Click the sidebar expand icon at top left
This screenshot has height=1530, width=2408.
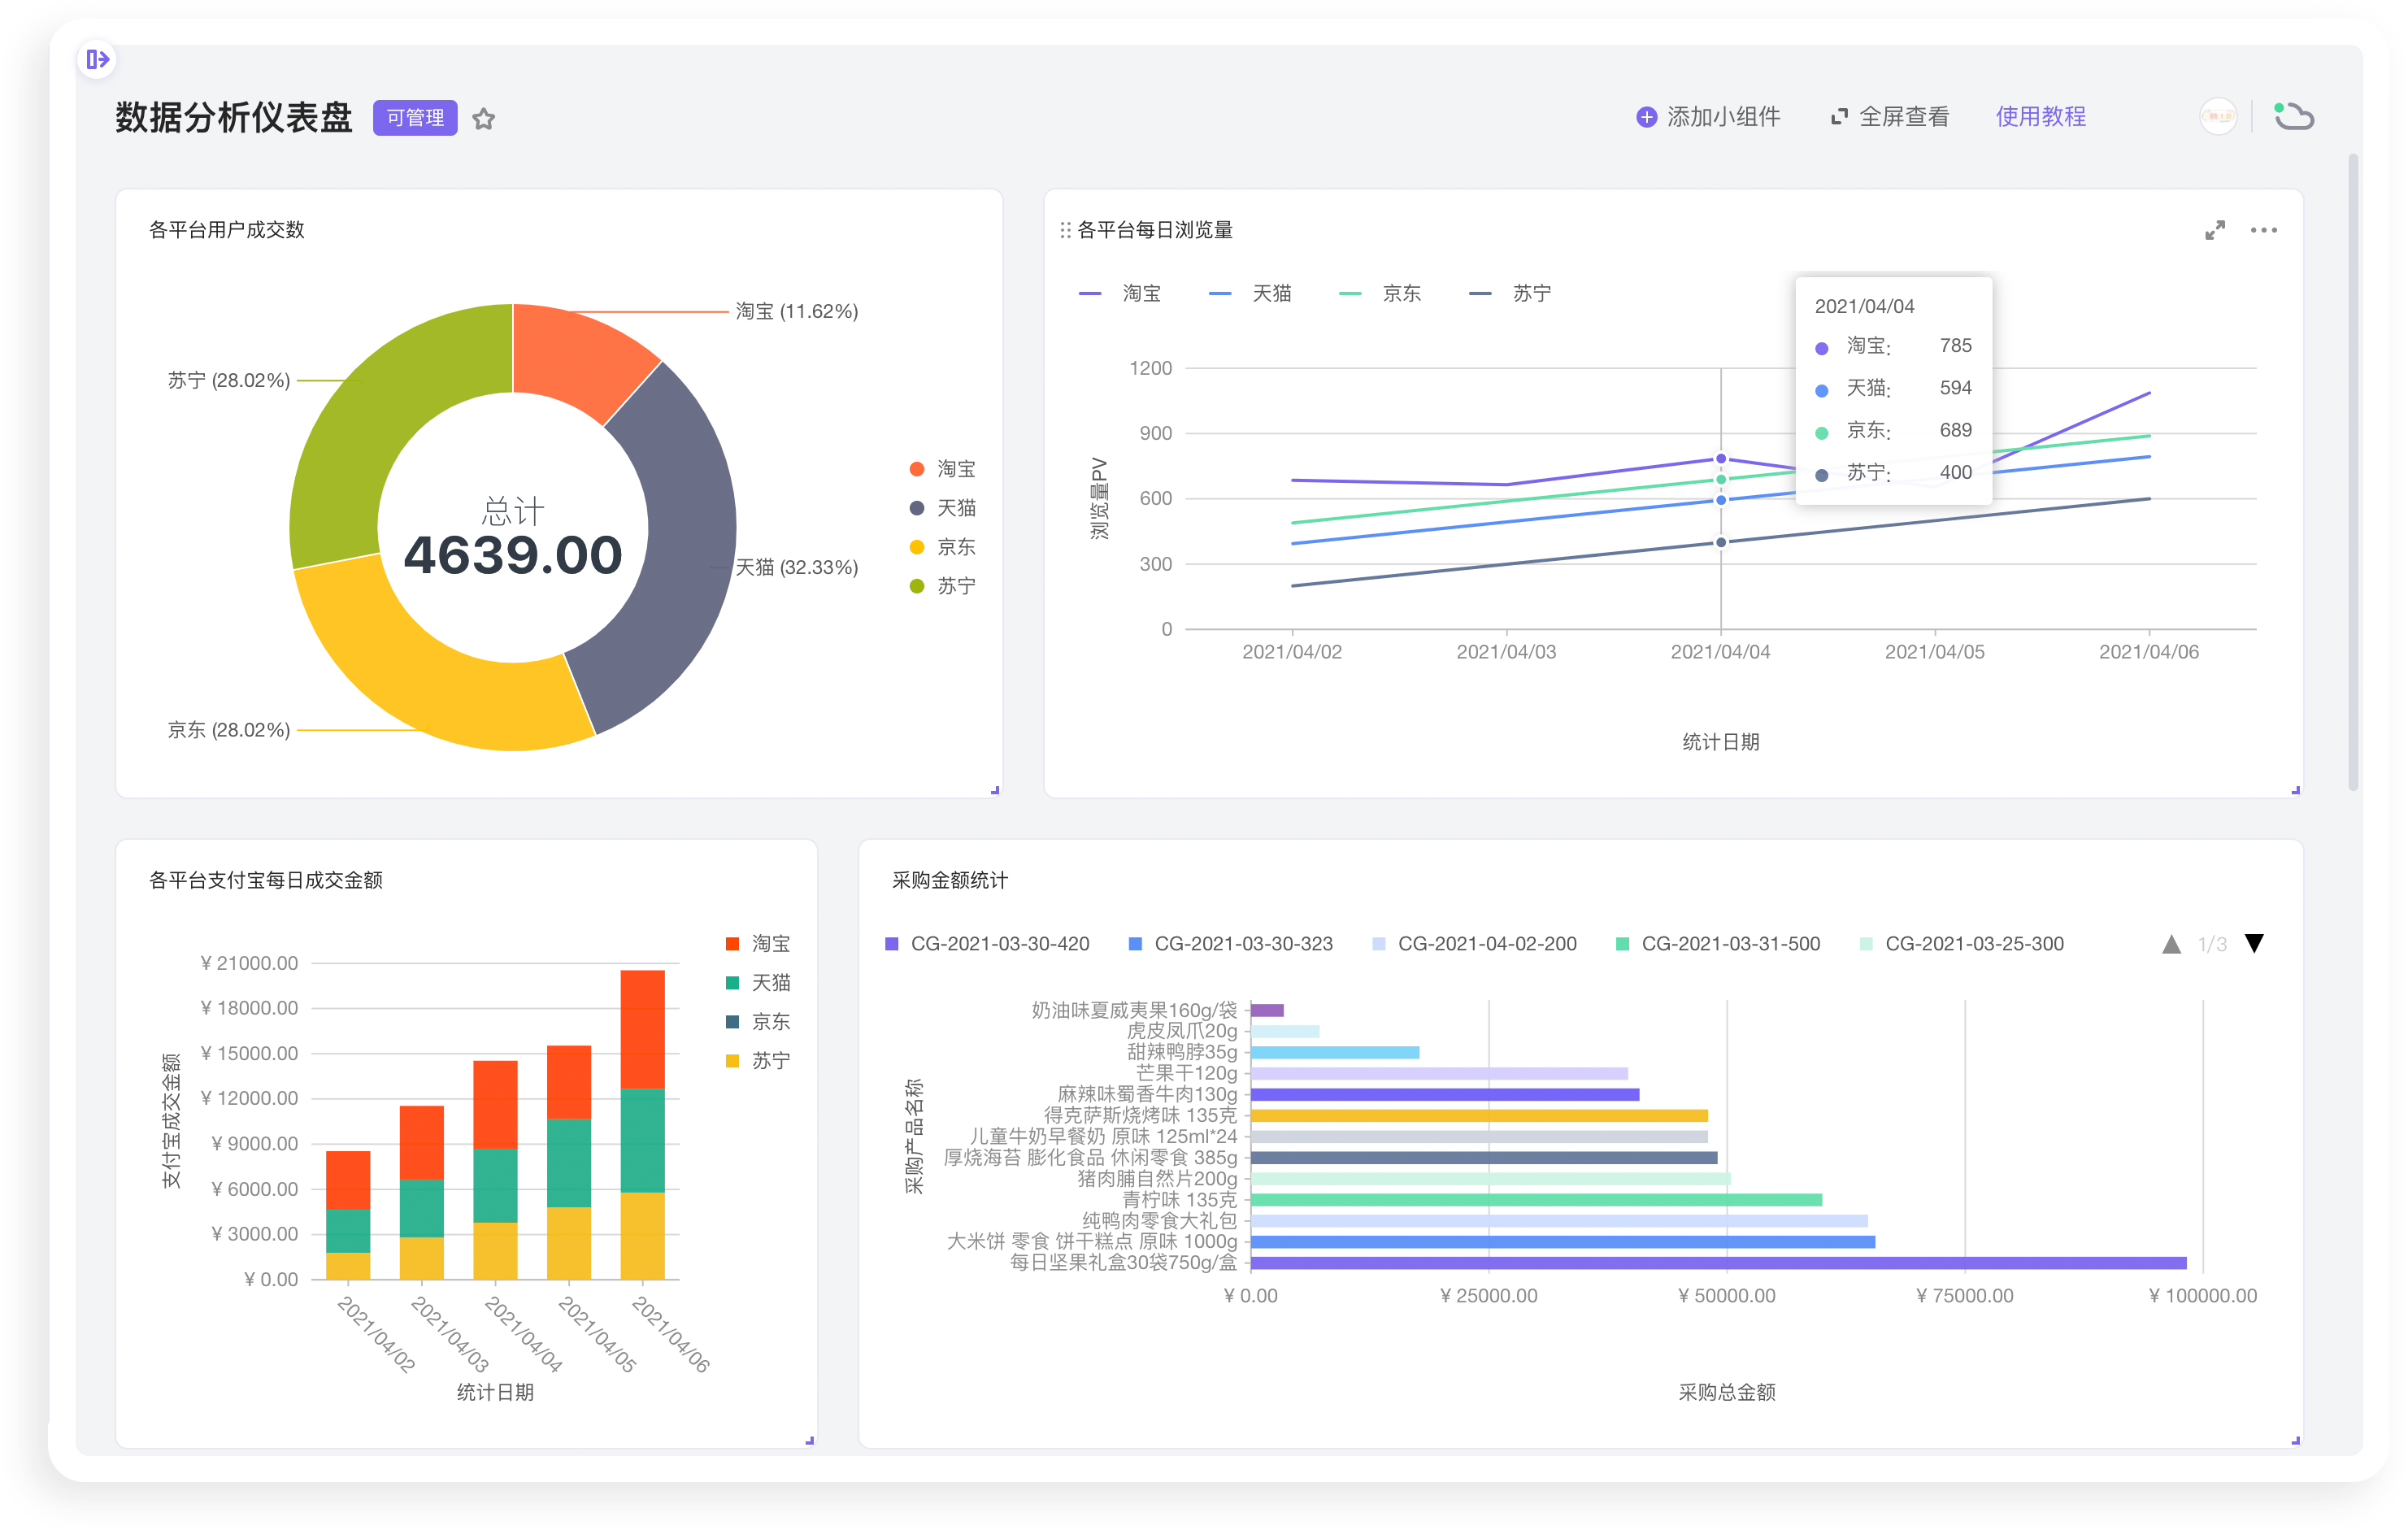[97, 60]
